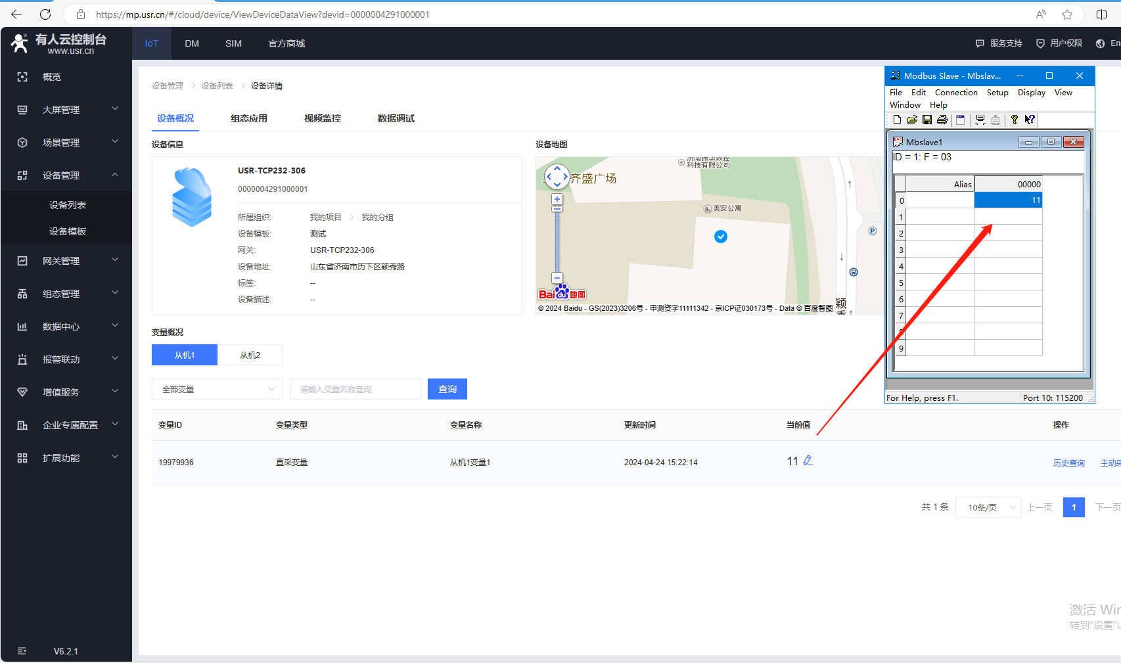Click the New document icon in Modbus Slave
Screen dimensions: 1121x663
point(897,120)
